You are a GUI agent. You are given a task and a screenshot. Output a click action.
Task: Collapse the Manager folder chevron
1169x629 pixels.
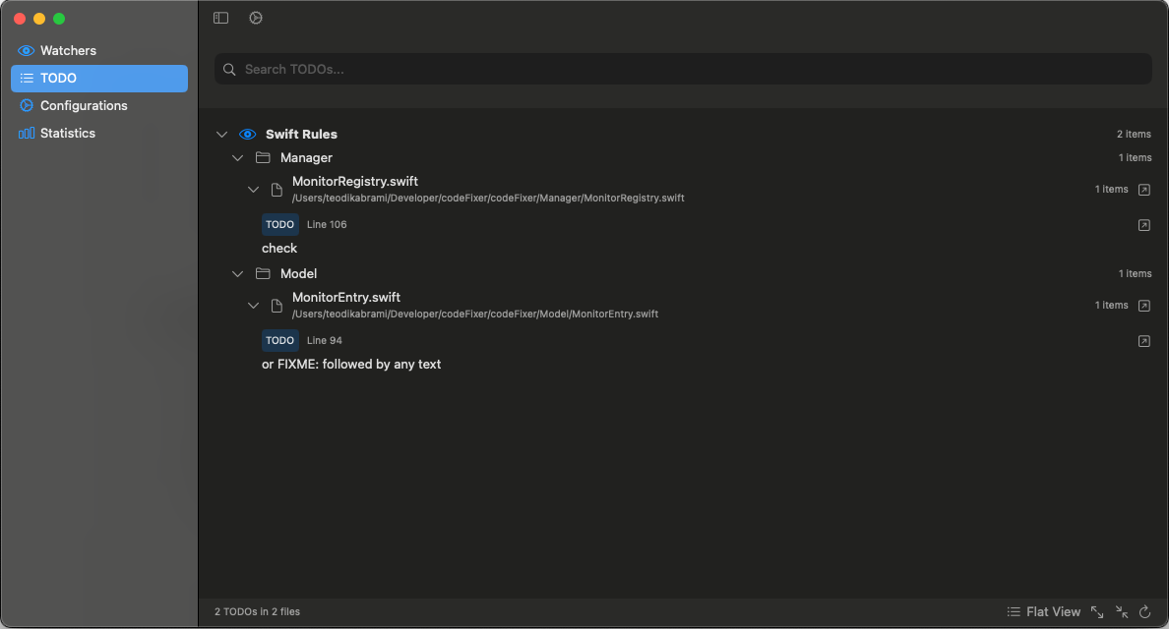click(237, 157)
